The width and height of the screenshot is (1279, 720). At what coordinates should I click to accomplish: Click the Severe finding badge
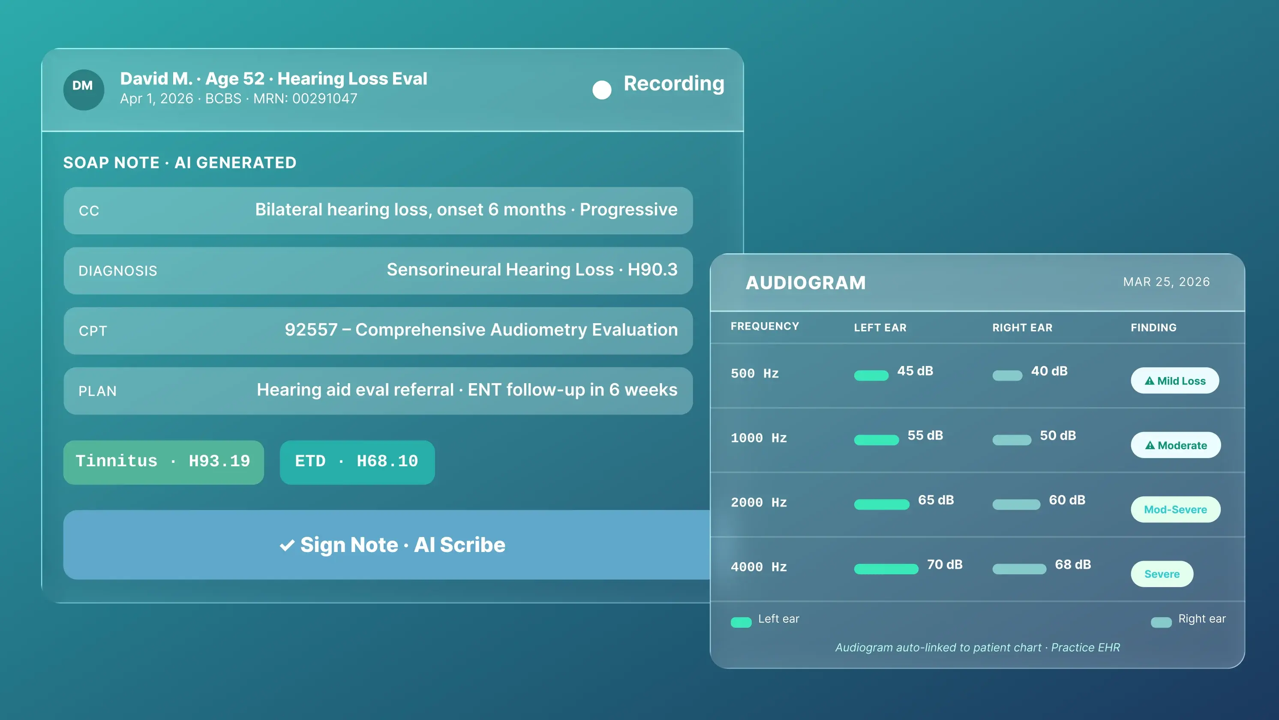pos(1162,573)
